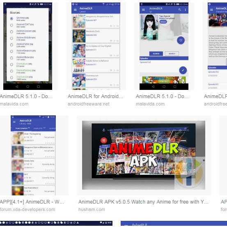This screenshot has height=227, width=227.
Task: Open the anime girl detail page thumbnail
Action: click(164, 46)
